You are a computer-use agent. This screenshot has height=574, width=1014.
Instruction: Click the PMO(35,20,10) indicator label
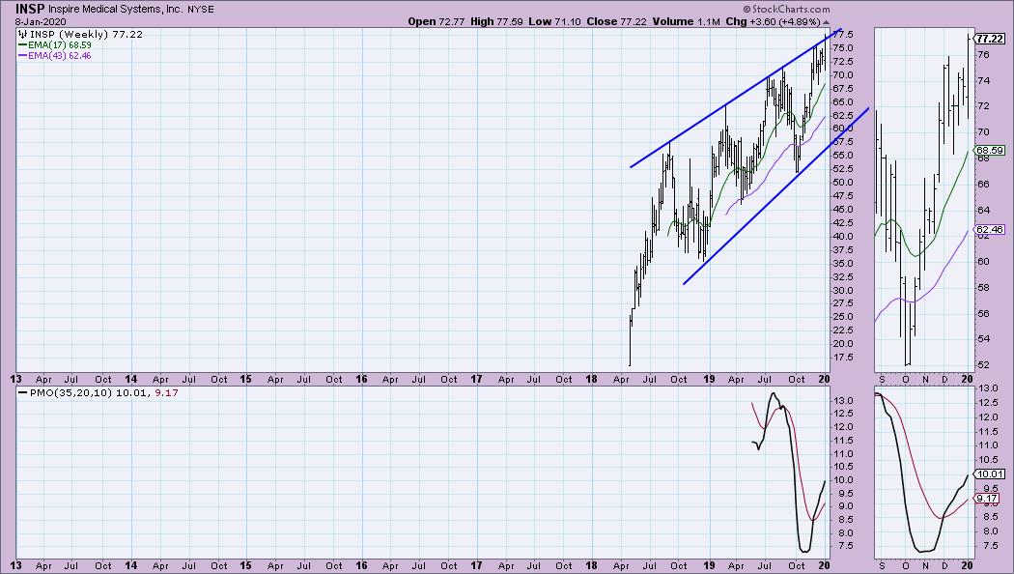coord(71,392)
